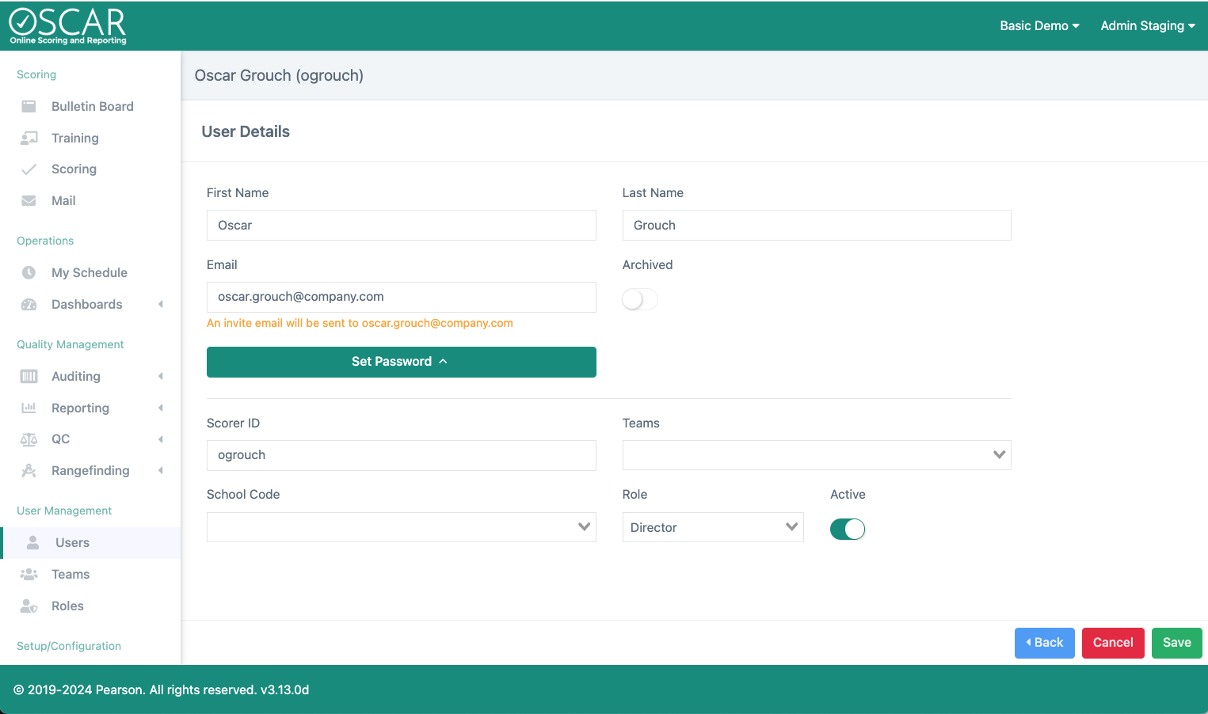Open the Teams dropdown field
Screen dimensions: 1208x714
816,455
